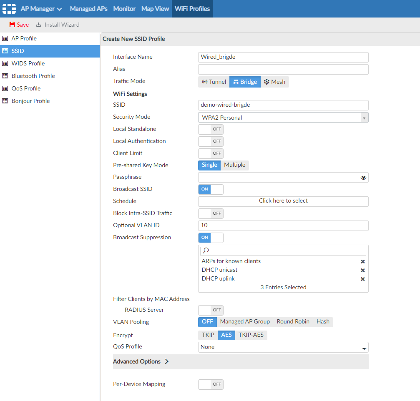The image size is (420, 401).
Task: Remove DHCP uplink entry
Action: [362, 279]
